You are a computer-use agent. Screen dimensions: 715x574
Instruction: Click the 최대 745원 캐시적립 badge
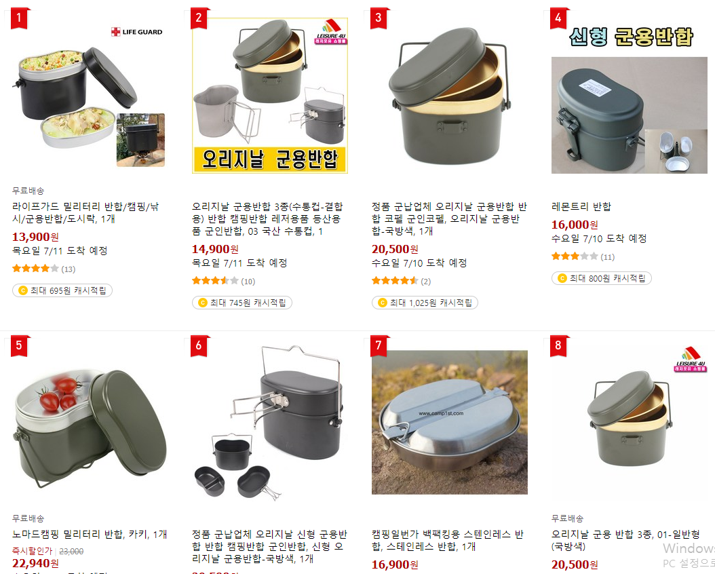[242, 303]
